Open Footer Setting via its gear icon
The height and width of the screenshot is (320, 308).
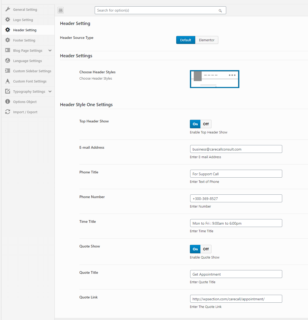tap(8, 40)
